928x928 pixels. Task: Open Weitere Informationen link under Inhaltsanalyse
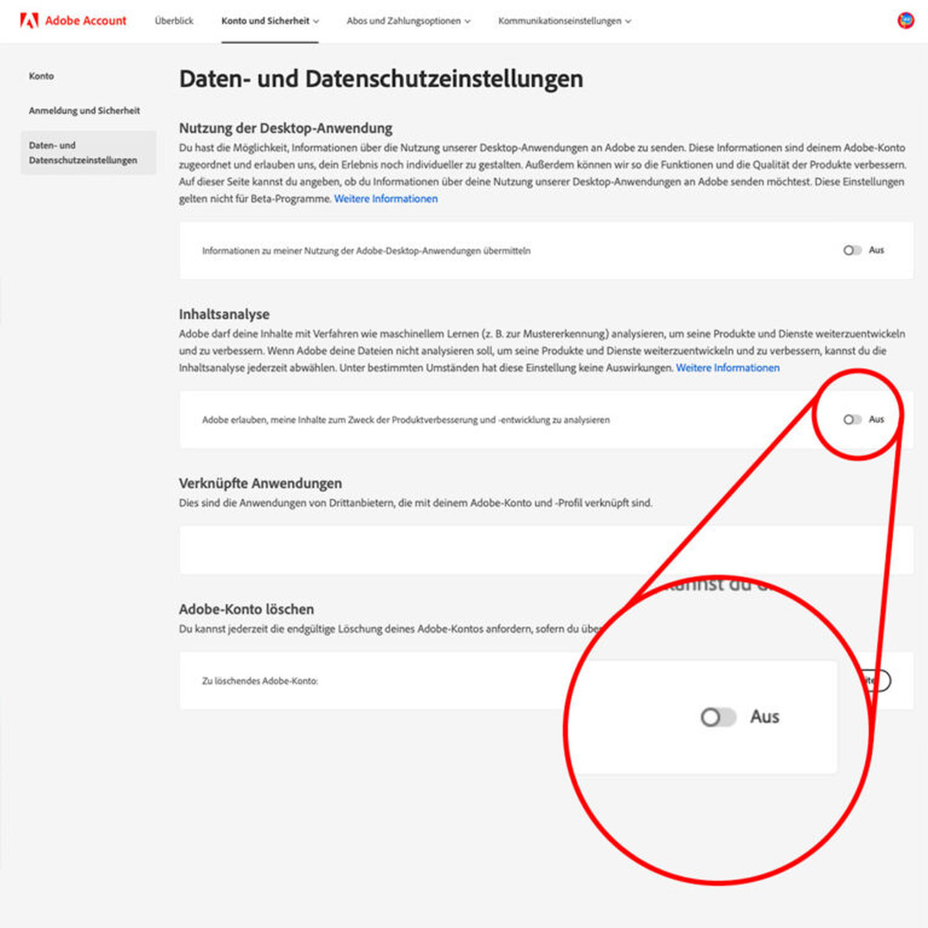click(727, 368)
